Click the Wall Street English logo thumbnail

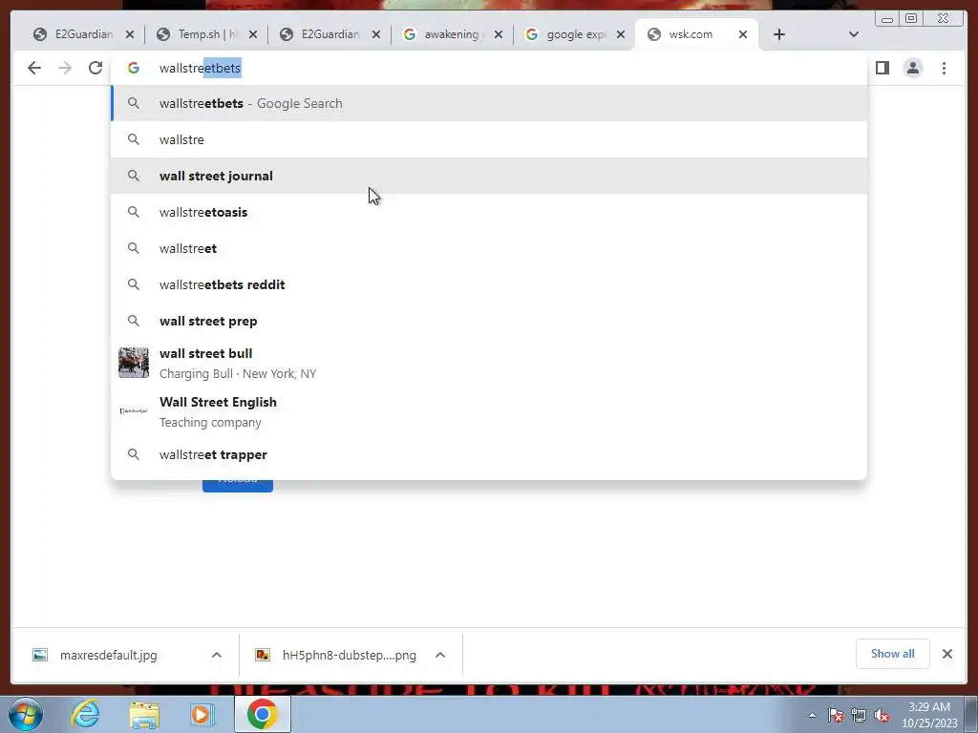(134, 411)
